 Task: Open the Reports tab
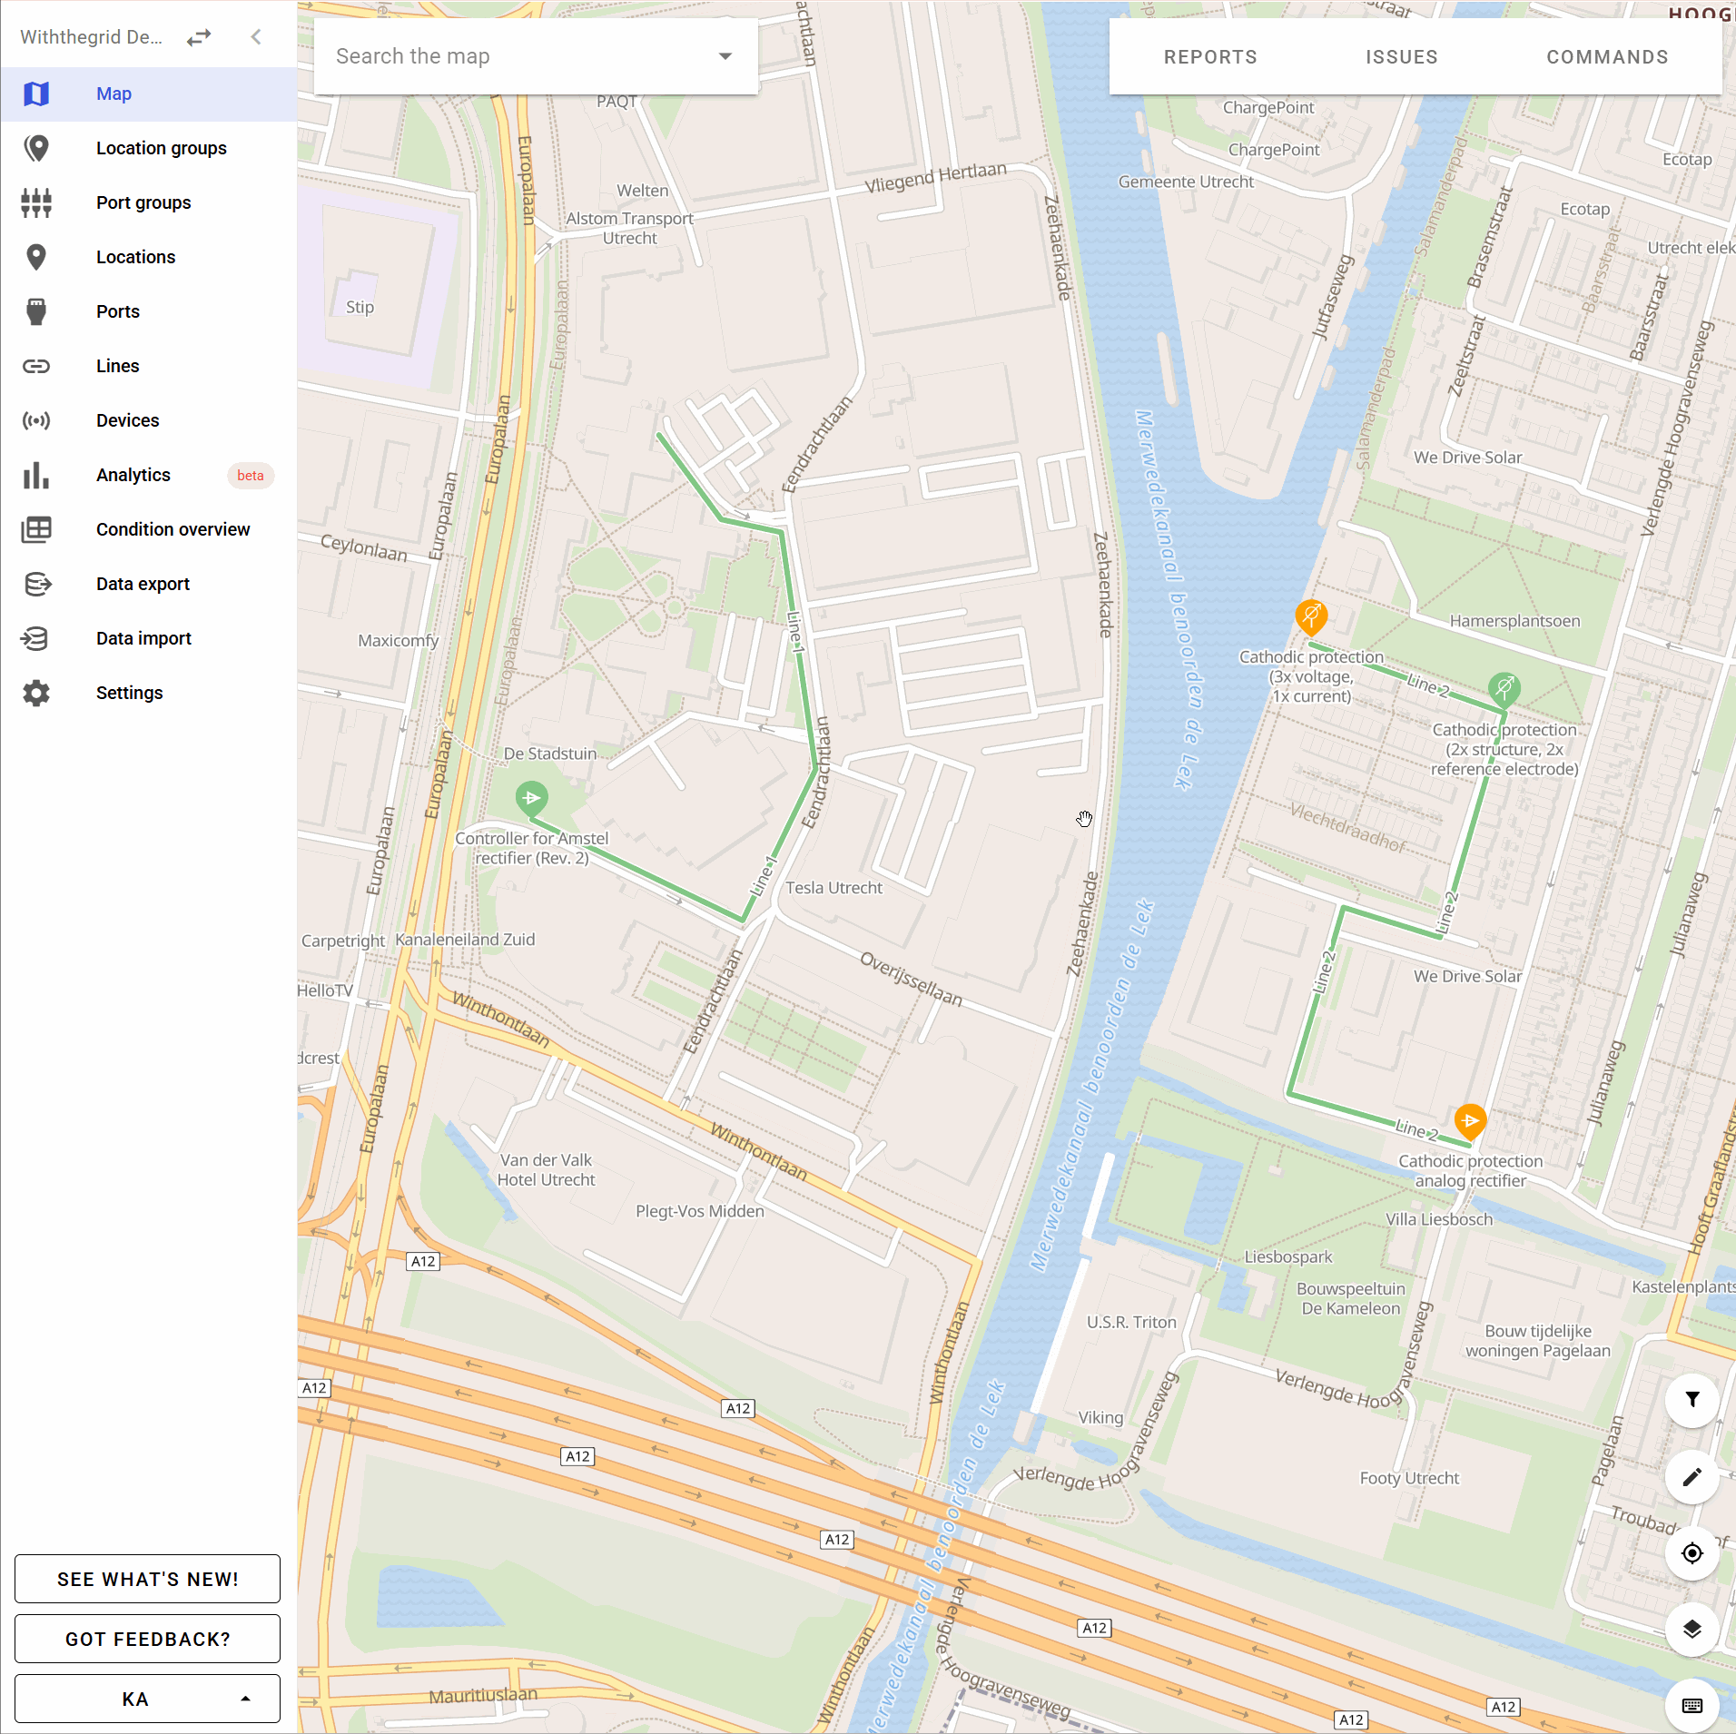[x=1210, y=57]
